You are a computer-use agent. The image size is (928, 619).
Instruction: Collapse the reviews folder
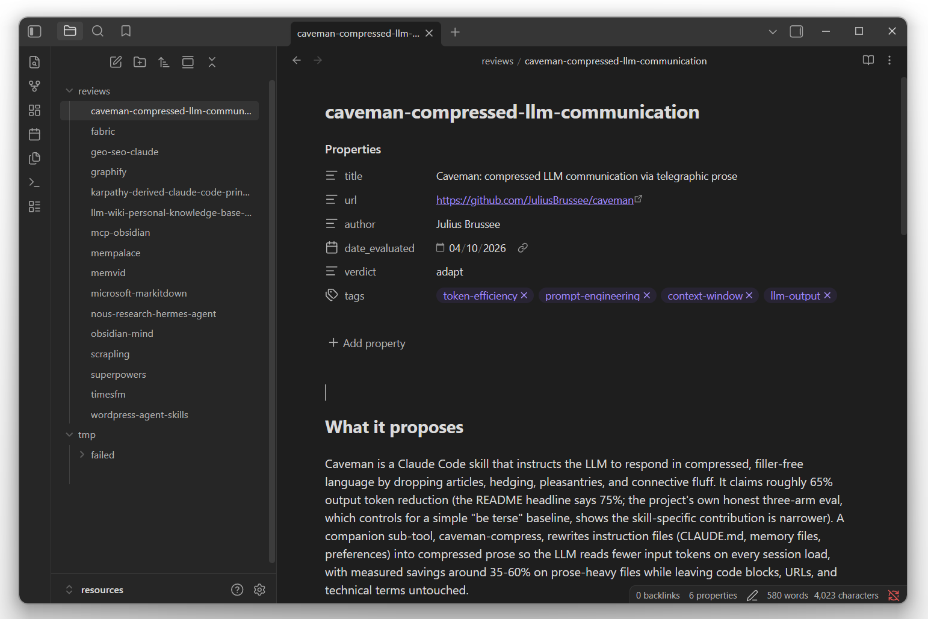click(x=70, y=91)
